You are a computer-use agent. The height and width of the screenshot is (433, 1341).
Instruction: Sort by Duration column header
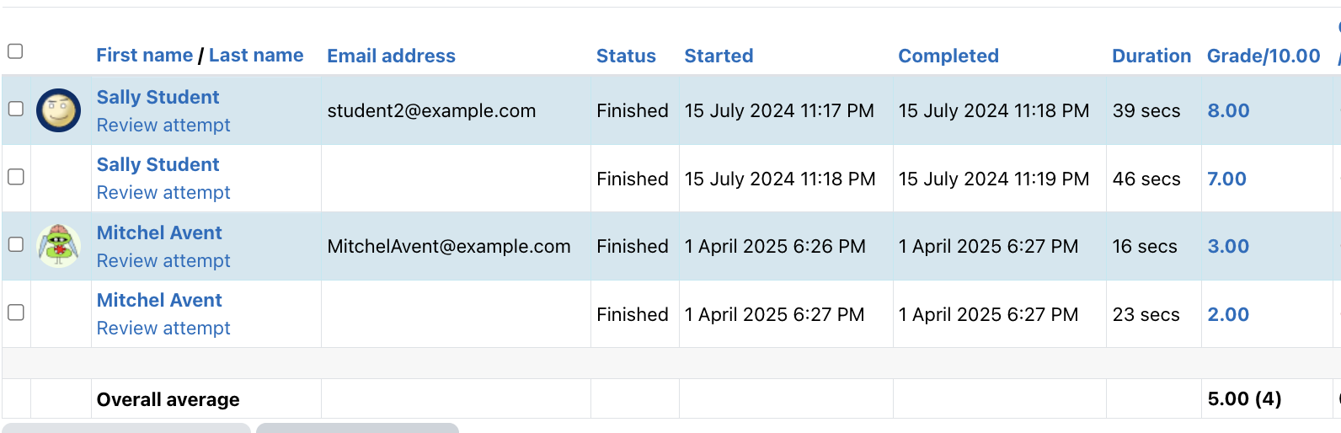point(1151,56)
